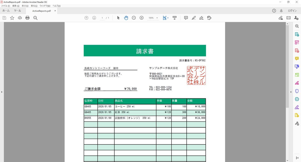Open zoom level 100% dropdown
This screenshot has width=301, height=162.
[153, 18]
